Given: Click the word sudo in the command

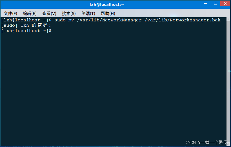Looking at the screenshot, I should click(60, 20).
